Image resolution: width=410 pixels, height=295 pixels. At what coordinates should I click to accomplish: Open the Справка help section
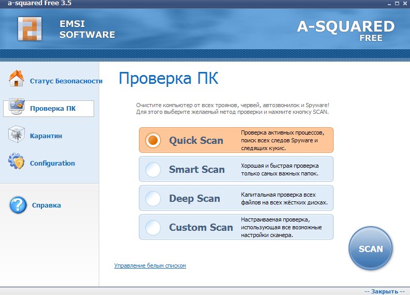(47, 205)
